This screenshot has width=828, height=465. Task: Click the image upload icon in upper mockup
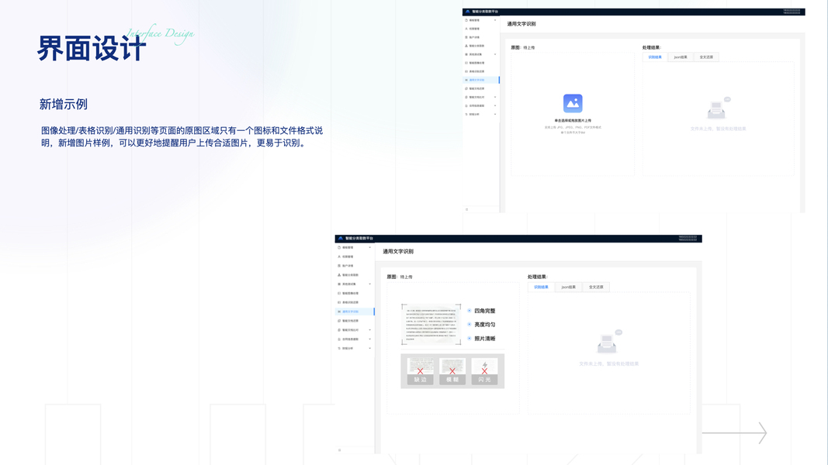(x=573, y=103)
